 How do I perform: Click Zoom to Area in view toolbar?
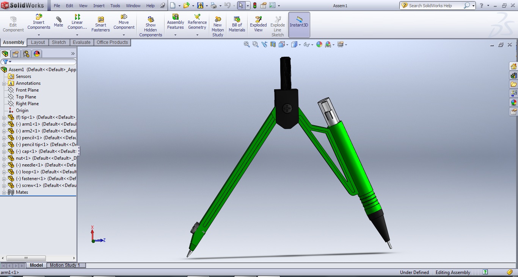click(x=256, y=44)
